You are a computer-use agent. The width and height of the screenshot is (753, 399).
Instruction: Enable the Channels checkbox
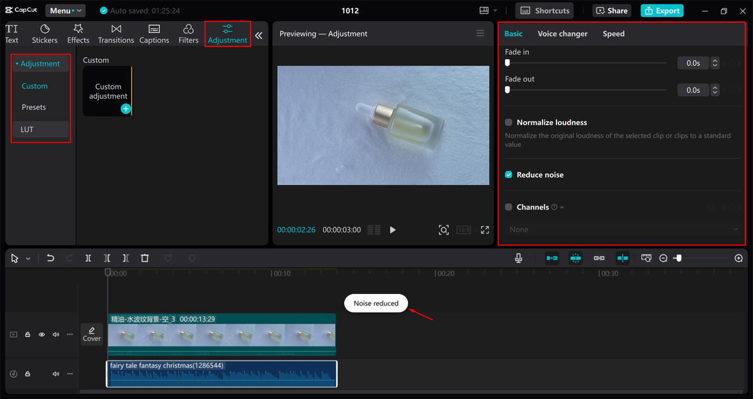[x=509, y=207]
